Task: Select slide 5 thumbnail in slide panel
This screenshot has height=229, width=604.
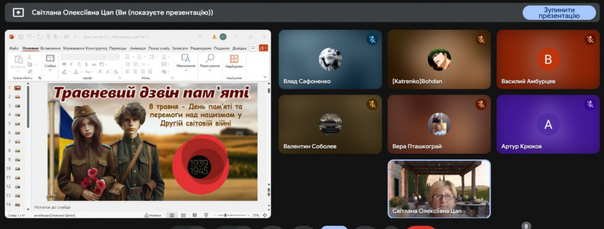Action: coord(17,124)
